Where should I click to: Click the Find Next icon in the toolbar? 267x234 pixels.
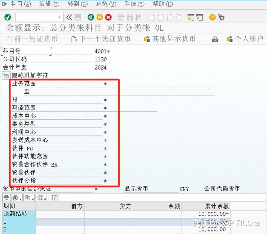[138, 17]
